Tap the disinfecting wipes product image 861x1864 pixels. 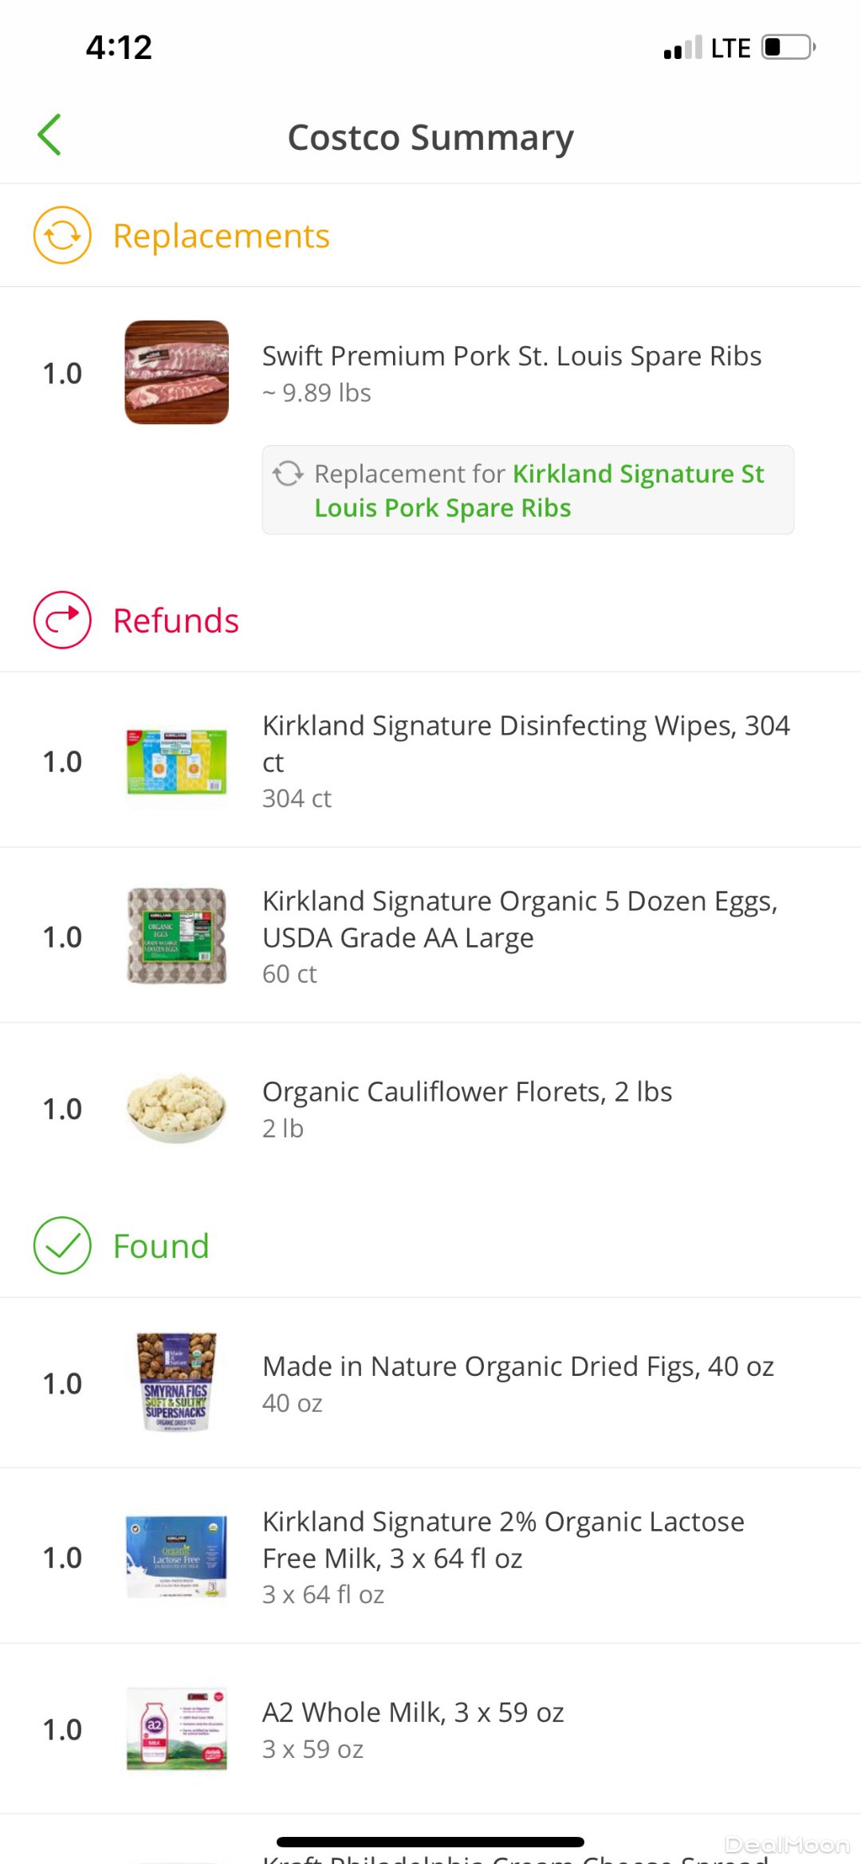click(177, 762)
